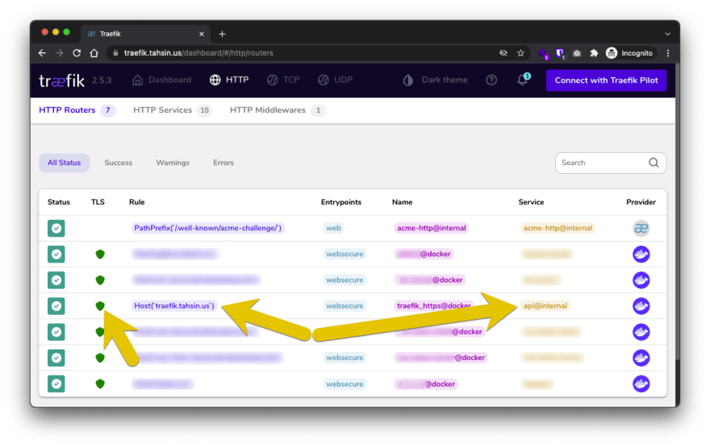Click the api@internal service tag
This screenshot has width=710, height=447.
coord(545,306)
